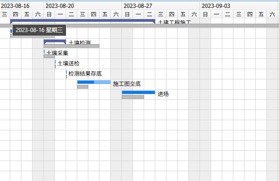Click the 进场 task label
The width and height of the screenshot is (279, 181).
click(x=163, y=94)
